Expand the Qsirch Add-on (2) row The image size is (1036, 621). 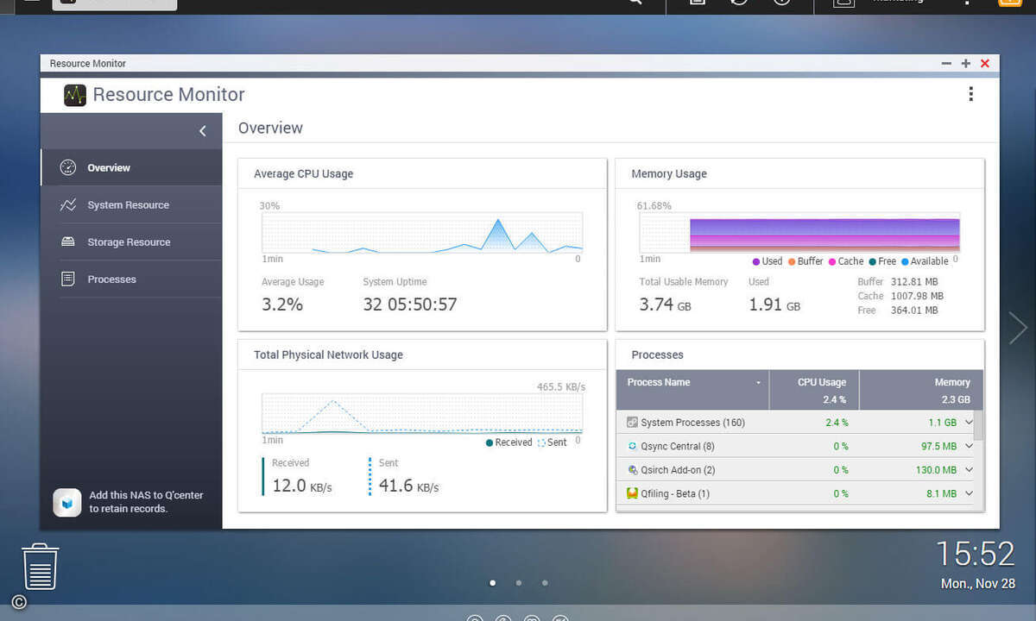[969, 470]
